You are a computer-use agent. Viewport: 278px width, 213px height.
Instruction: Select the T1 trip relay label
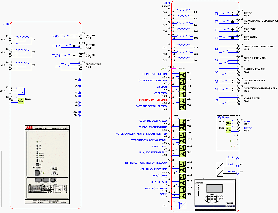[x=217, y=14]
